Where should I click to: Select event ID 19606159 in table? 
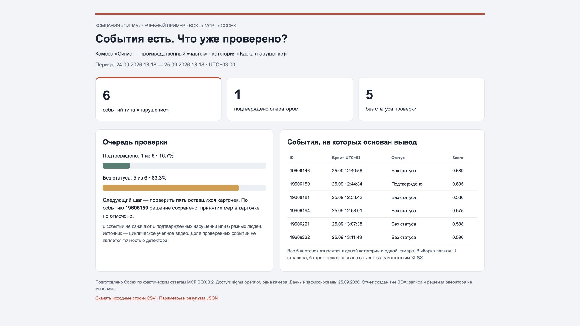coord(300,184)
